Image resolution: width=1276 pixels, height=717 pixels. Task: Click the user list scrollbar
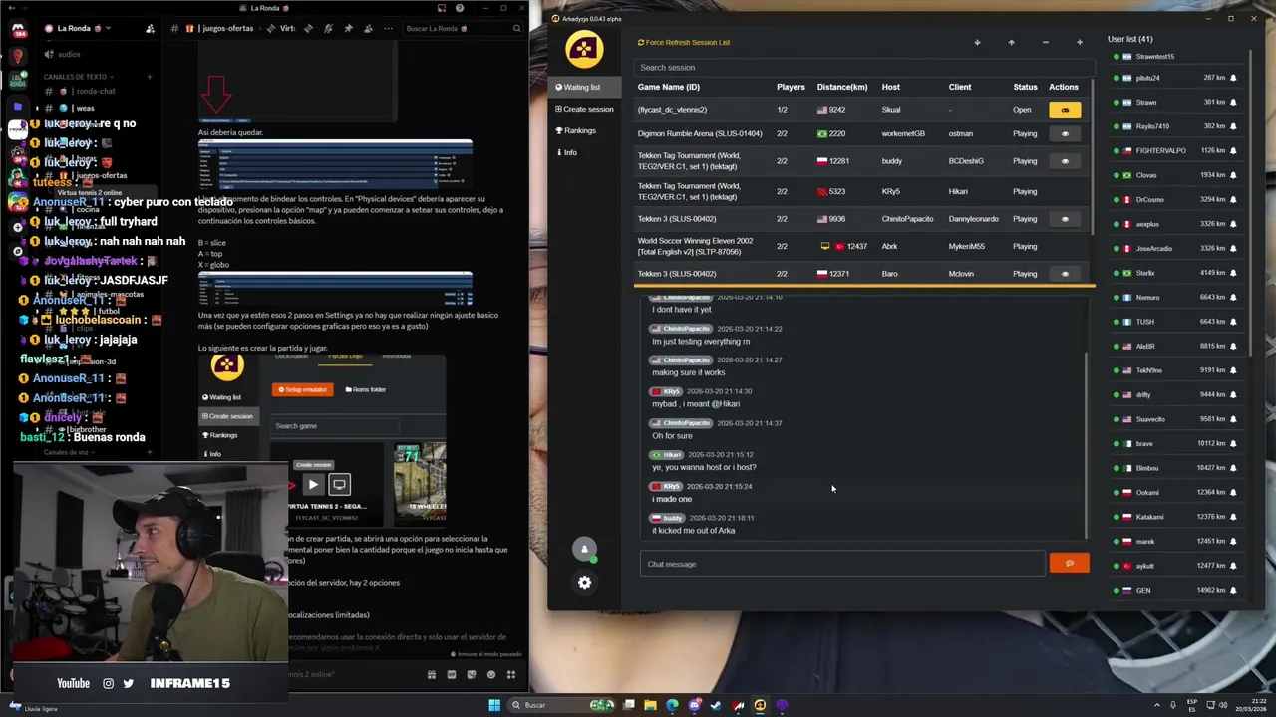click(1249, 202)
